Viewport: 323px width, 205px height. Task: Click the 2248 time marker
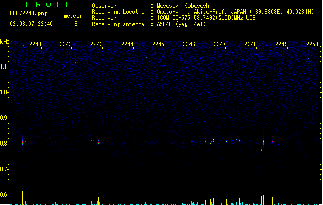251,44
